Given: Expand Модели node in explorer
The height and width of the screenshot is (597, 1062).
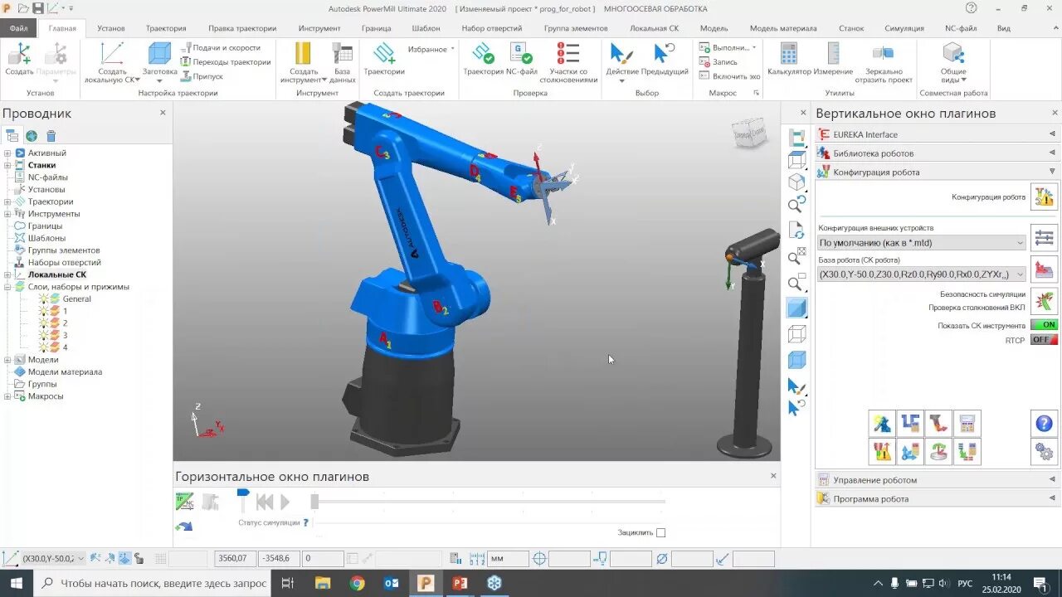Looking at the screenshot, I should [7, 360].
